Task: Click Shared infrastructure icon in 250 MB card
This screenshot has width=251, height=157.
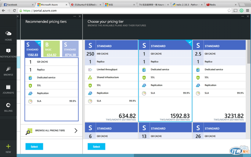Action: coord(90,78)
